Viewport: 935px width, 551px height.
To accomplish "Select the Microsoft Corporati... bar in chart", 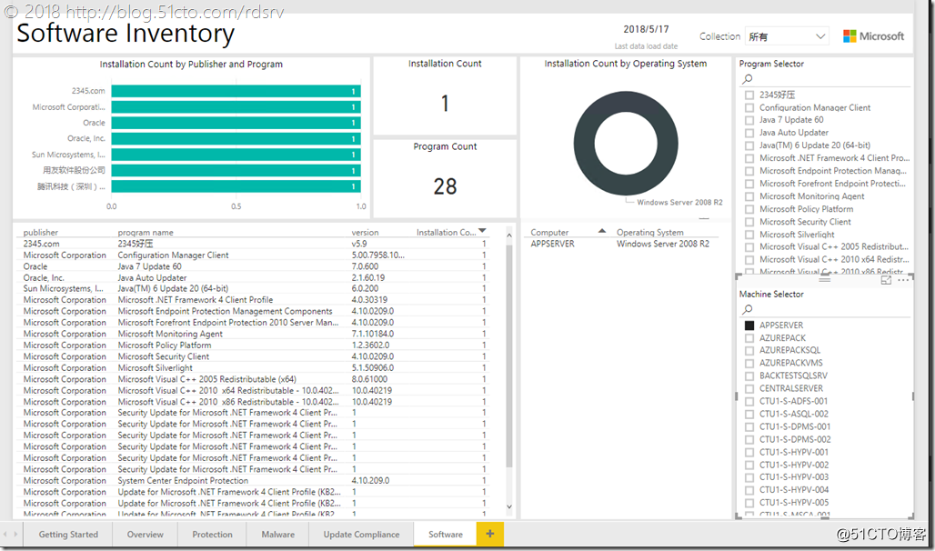I will 236,107.
